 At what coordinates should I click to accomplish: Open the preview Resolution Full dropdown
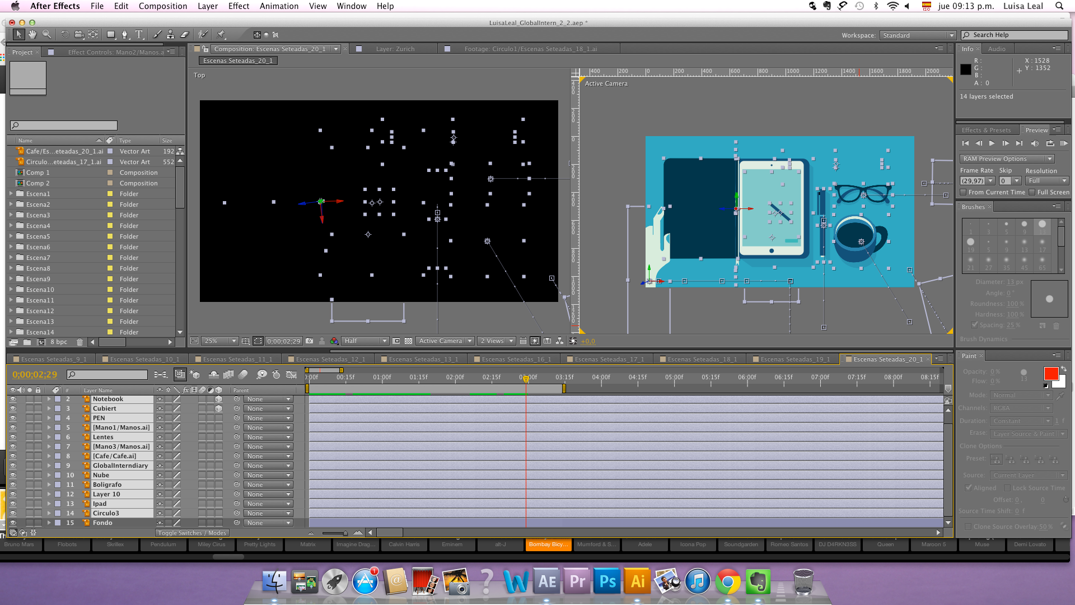[1047, 180]
